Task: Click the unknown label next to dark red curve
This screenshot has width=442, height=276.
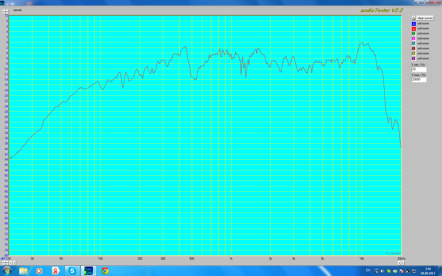Action: click(x=423, y=48)
